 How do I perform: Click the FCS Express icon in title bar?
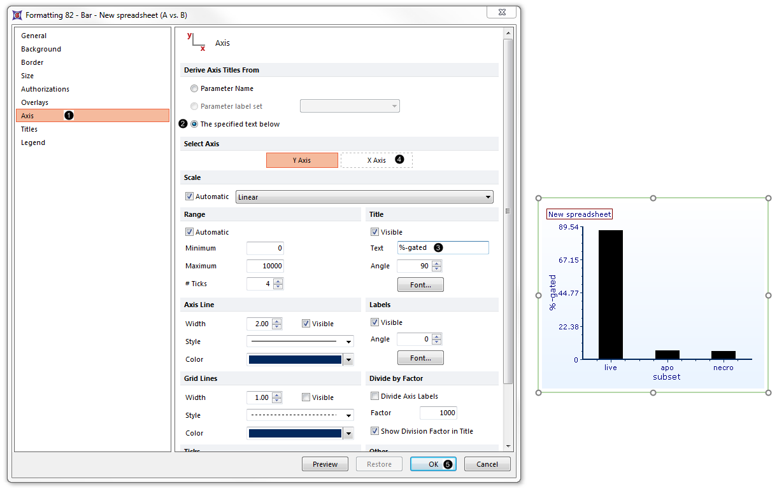(x=17, y=15)
